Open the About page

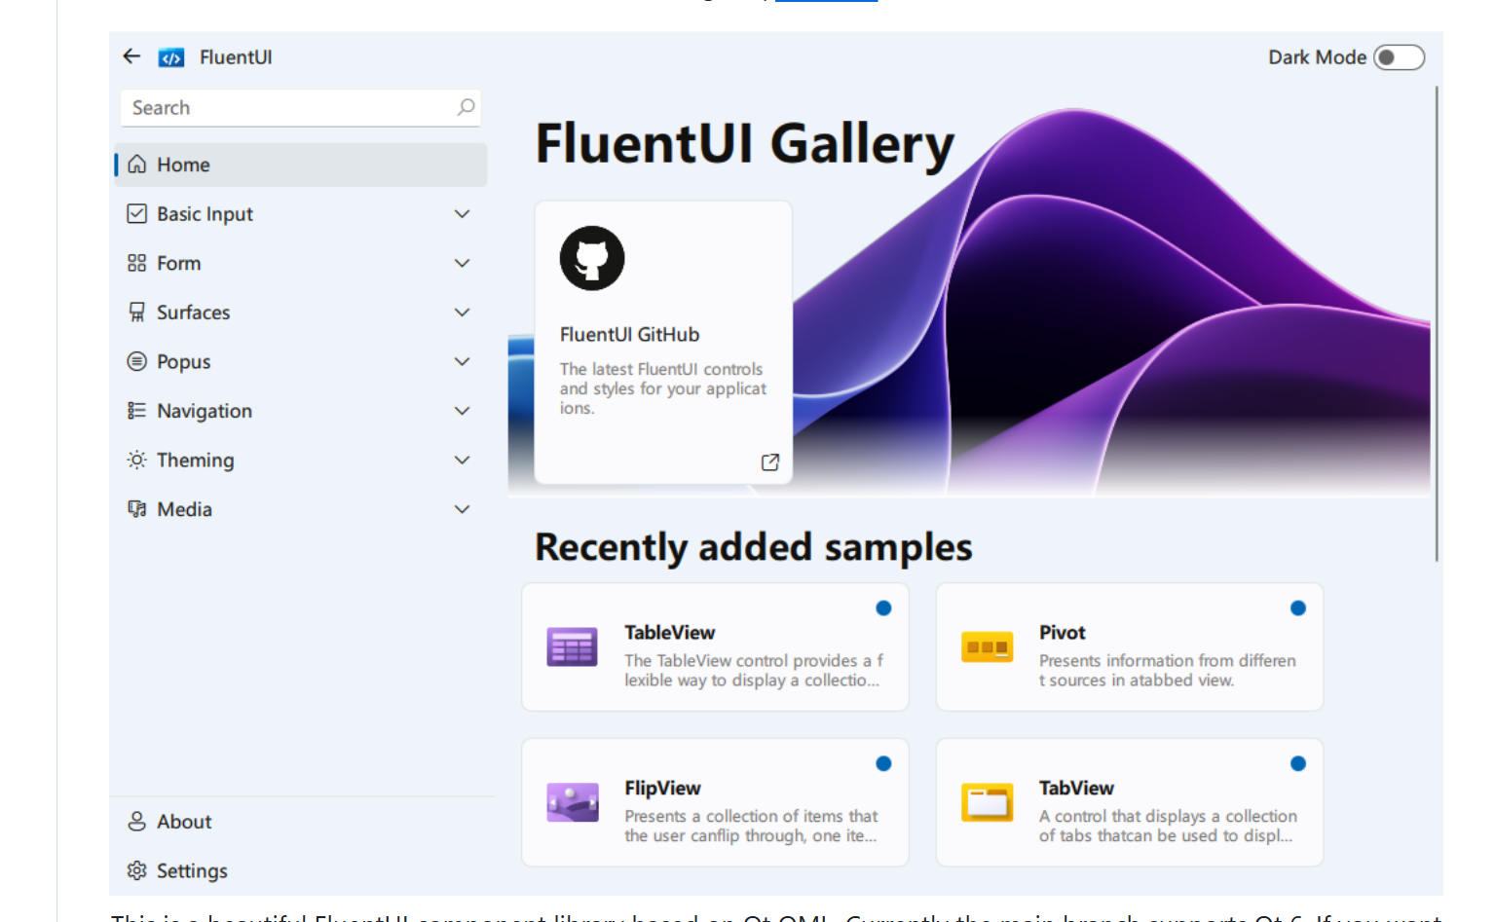(301, 822)
